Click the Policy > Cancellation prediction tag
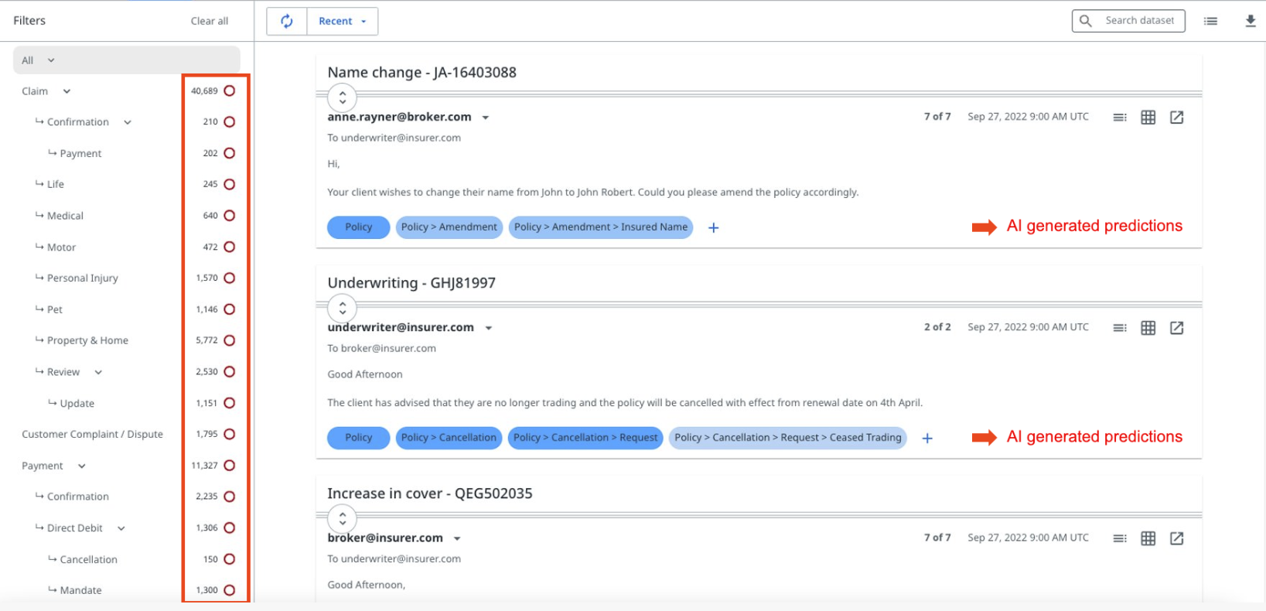The height and width of the screenshot is (611, 1266). point(449,438)
